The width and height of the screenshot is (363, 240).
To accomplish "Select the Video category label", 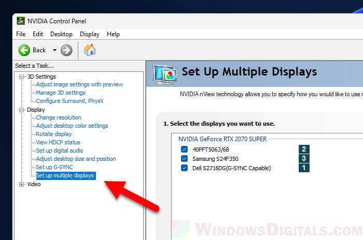I will coord(34,184).
